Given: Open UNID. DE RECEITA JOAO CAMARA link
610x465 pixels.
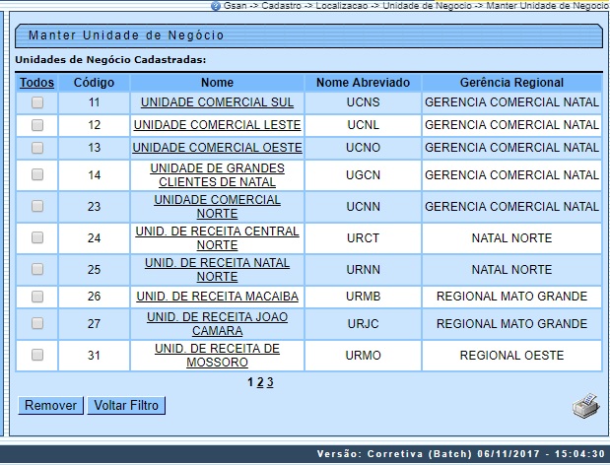Looking at the screenshot, I should point(217,323).
